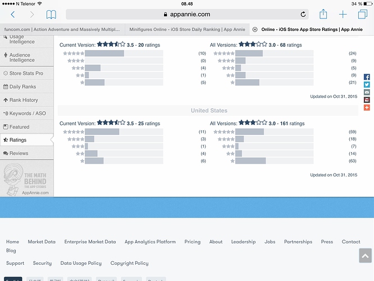Image resolution: width=374 pixels, height=281 pixels.
Task: Open the Home footer link
Action: click(13, 242)
